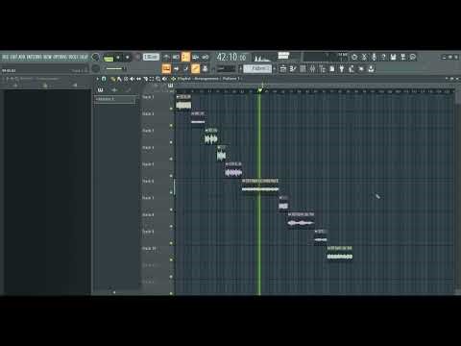Image resolution: width=461 pixels, height=346 pixels.
Task: Click the tempo display field
Action: (151, 57)
